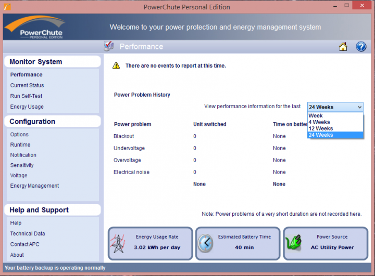375x276 pixels.
Task: Click the Estimated Battery Time panel
Action: pyautogui.click(x=238, y=243)
